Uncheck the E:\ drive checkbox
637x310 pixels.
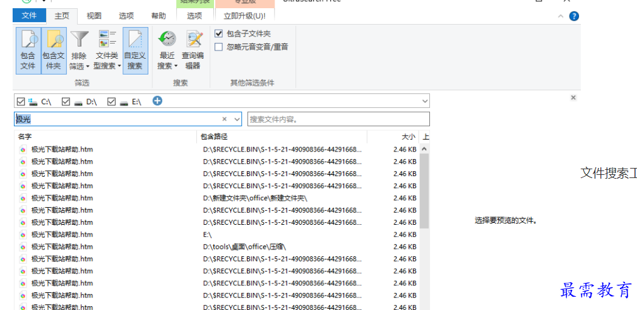[111, 101]
